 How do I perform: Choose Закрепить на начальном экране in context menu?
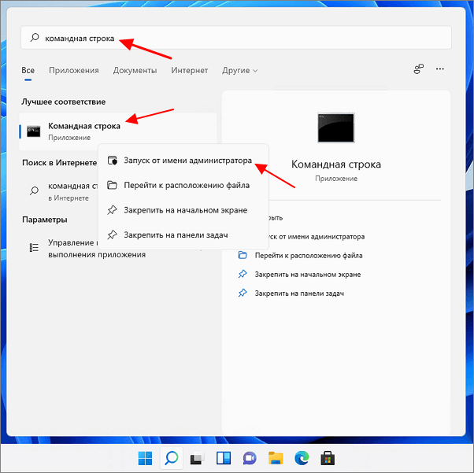click(183, 210)
